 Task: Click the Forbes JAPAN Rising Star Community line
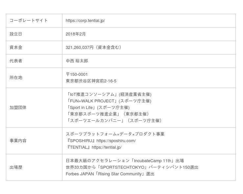point(110,174)
